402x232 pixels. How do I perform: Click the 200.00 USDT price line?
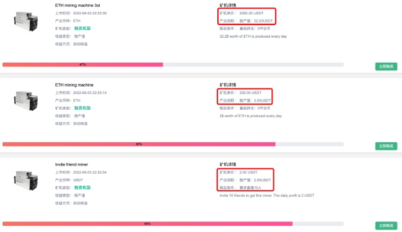point(241,93)
